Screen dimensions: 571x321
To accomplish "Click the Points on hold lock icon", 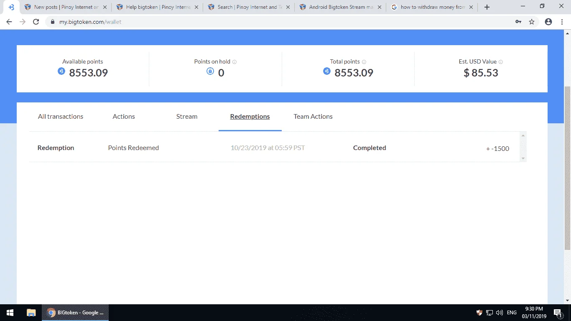I will [x=210, y=71].
